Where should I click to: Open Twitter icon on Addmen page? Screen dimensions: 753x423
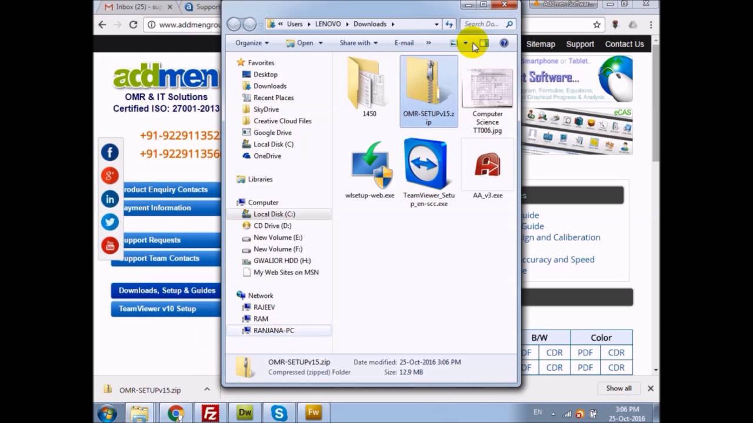(110, 222)
